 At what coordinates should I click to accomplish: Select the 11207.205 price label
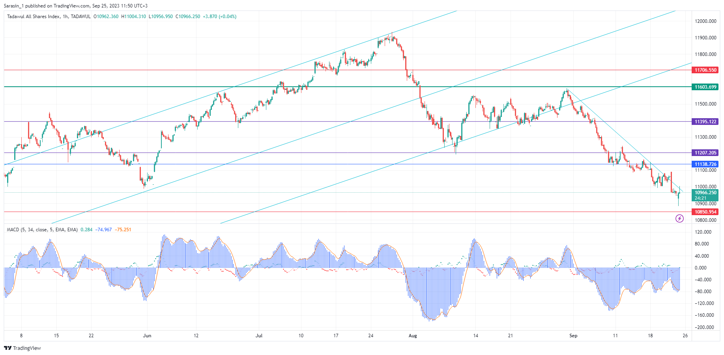point(705,153)
